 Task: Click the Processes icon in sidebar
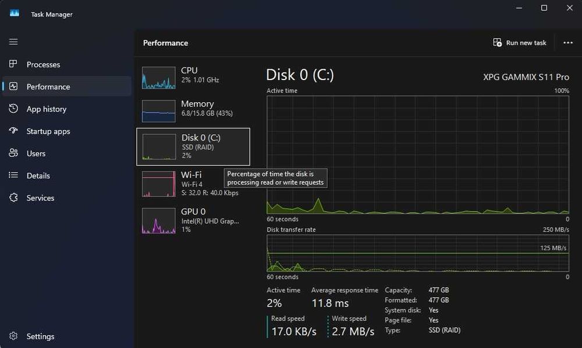(x=13, y=64)
